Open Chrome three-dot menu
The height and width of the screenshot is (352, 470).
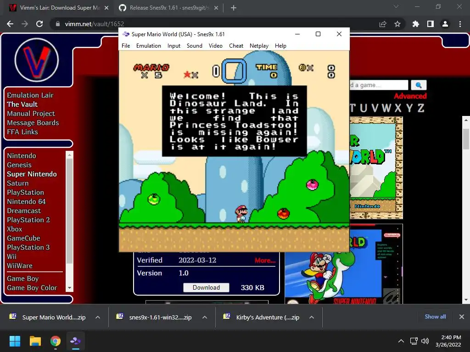[460, 24]
